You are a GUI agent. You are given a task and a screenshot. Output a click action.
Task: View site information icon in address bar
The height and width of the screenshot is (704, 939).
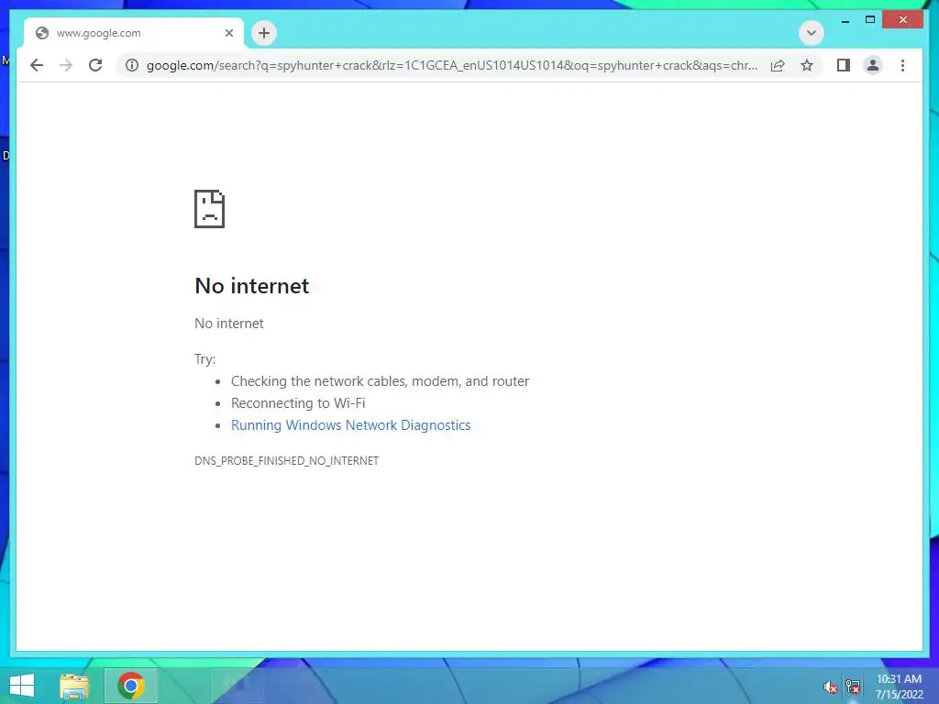tap(132, 65)
